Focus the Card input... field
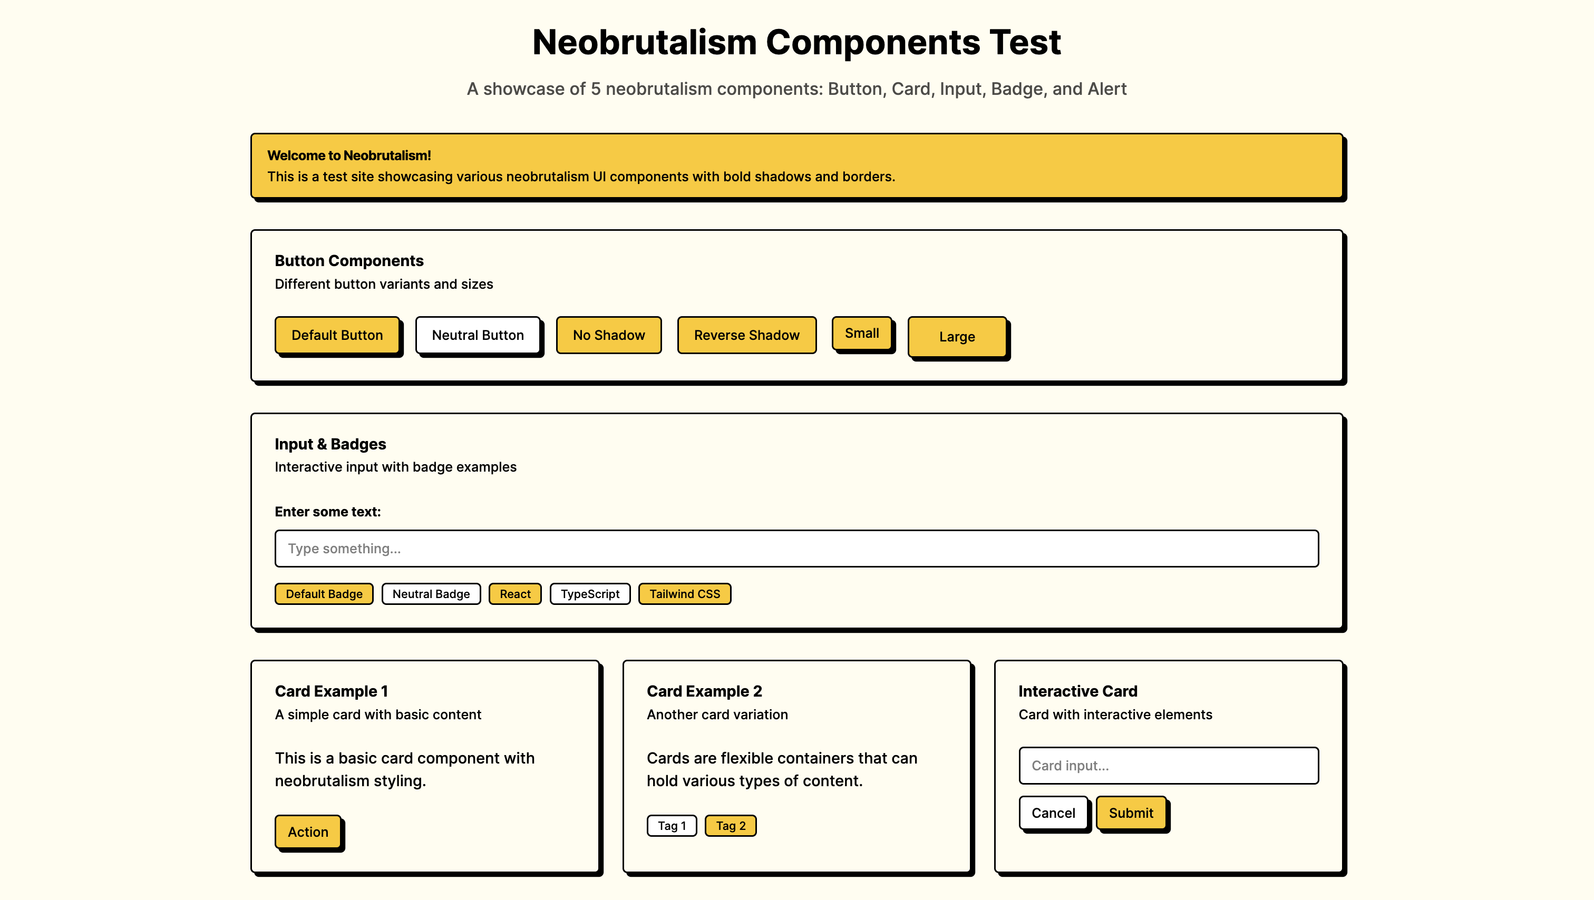Screen dimensions: 1594x900 coord(1168,765)
